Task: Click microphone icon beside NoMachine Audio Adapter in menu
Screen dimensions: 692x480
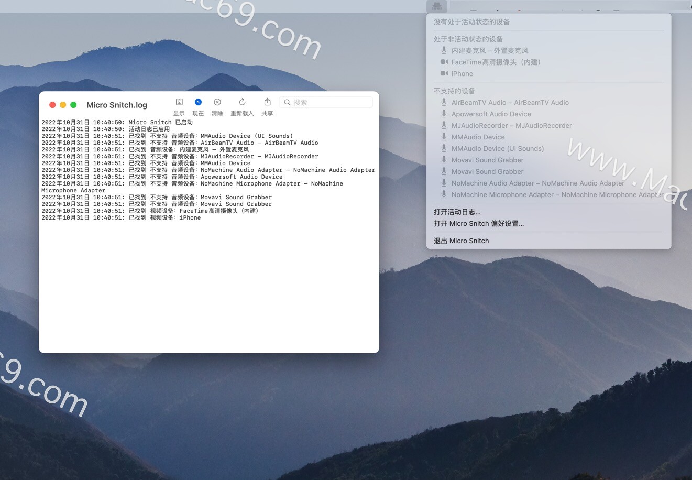Action: [x=444, y=183]
